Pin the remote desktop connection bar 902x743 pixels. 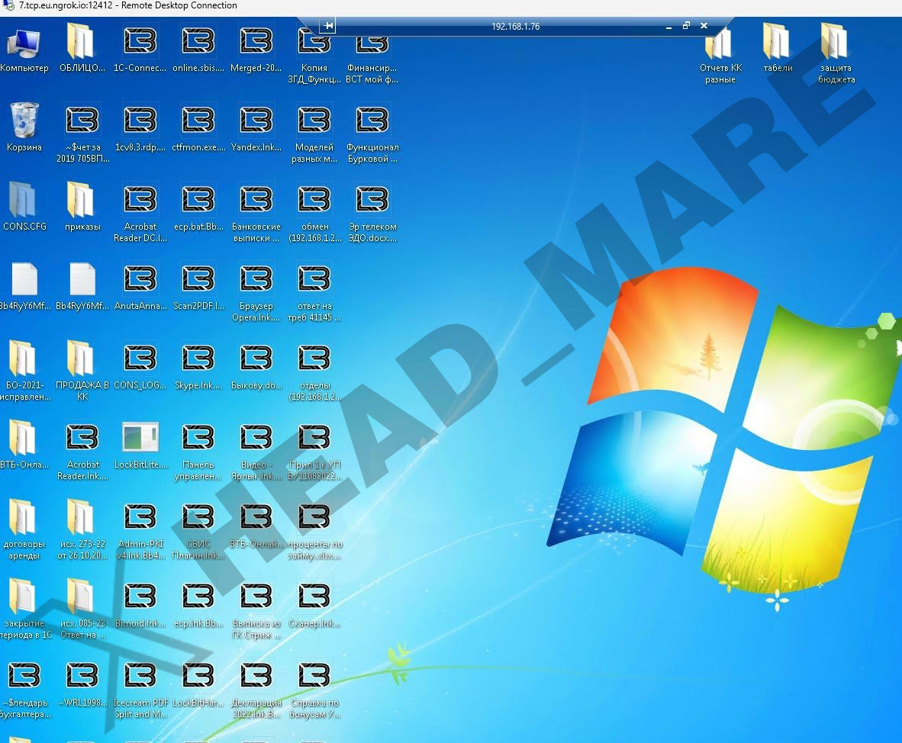click(328, 26)
